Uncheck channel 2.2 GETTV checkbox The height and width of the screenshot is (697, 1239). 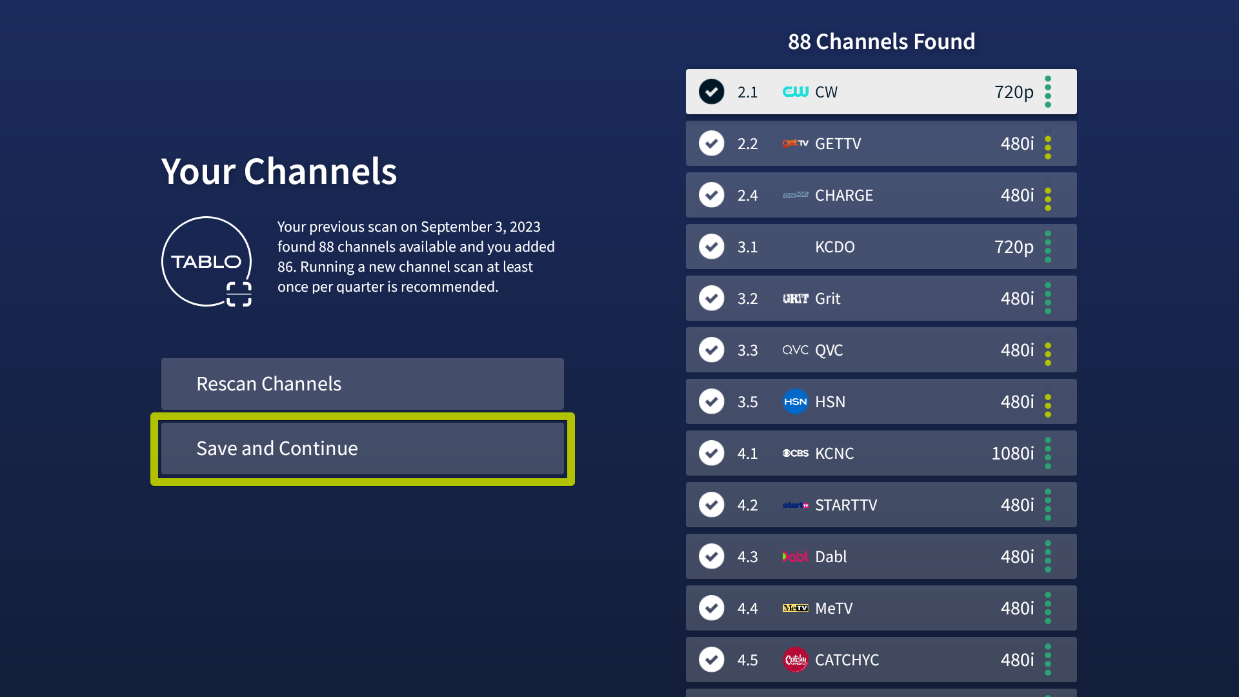[x=711, y=143]
